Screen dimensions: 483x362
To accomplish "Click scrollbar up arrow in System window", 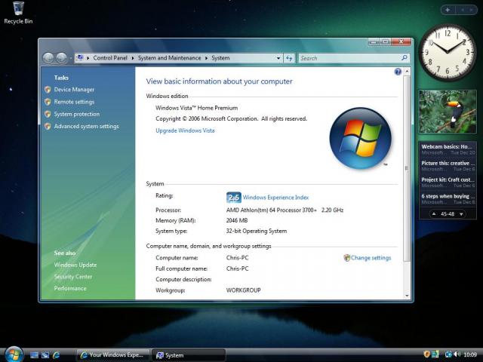I will pyautogui.click(x=407, y=72).
